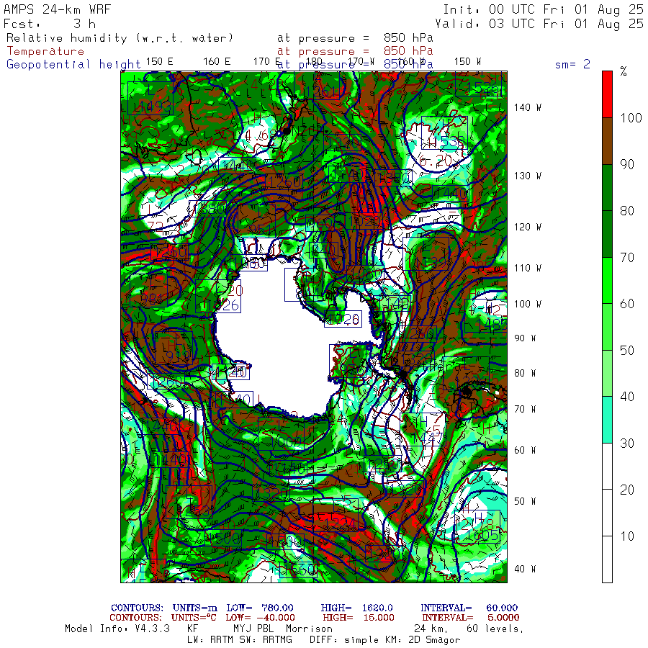
Task: Click the '110 W' longitude label
Action: 528,269
